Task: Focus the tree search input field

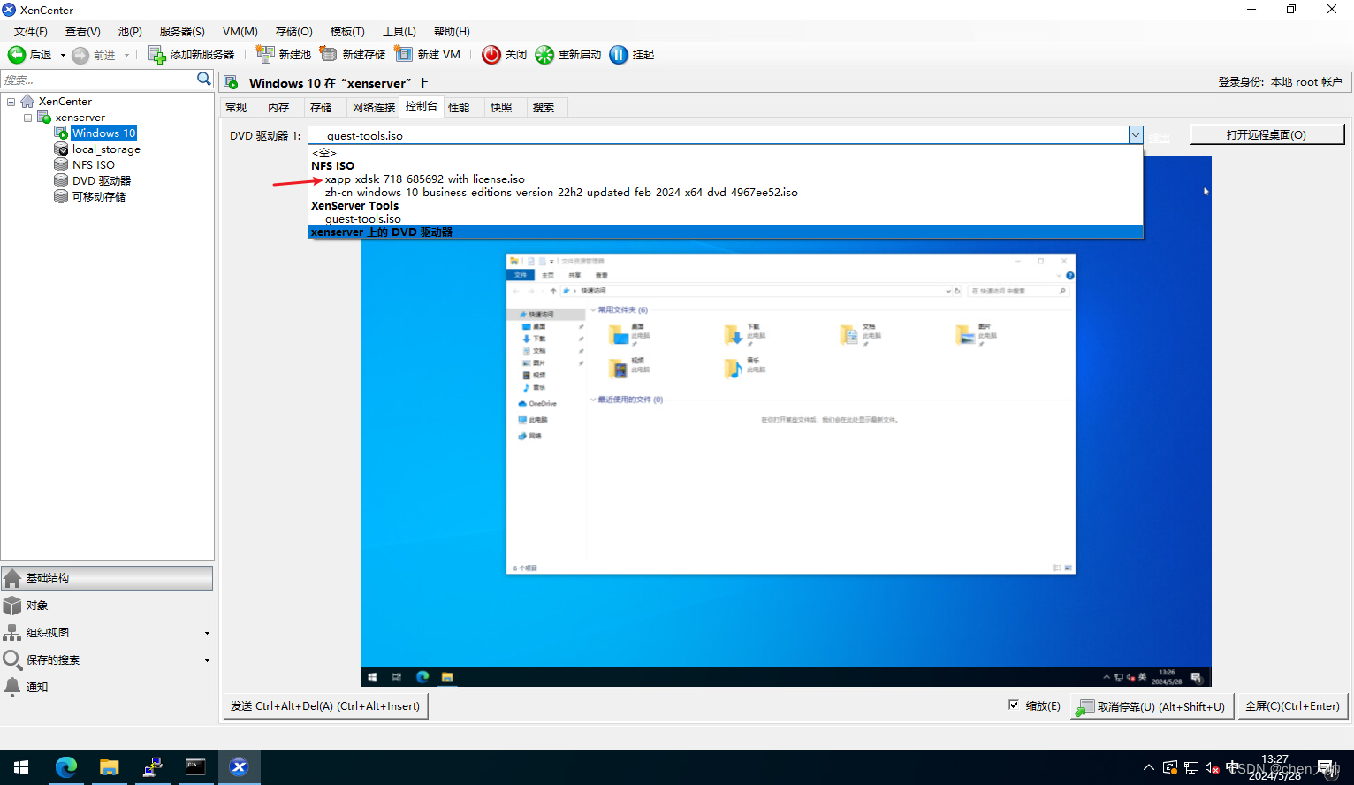Action: (x=98, y=80)
